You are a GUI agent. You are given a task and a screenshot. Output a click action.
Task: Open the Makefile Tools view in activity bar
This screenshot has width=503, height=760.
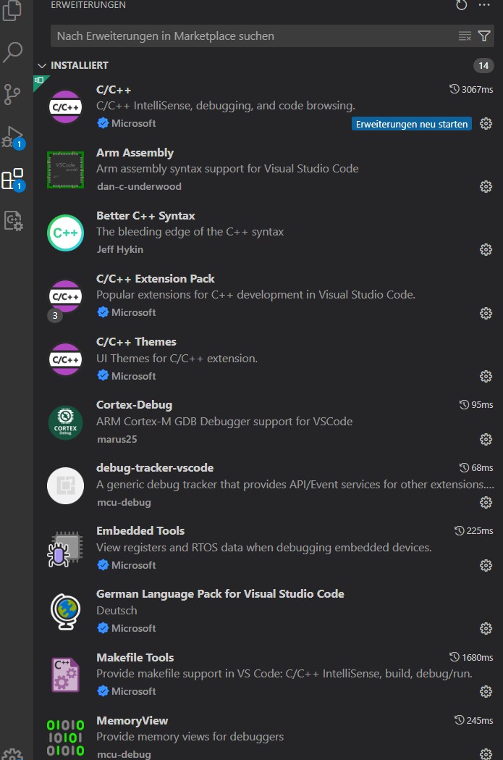[14, 221]
